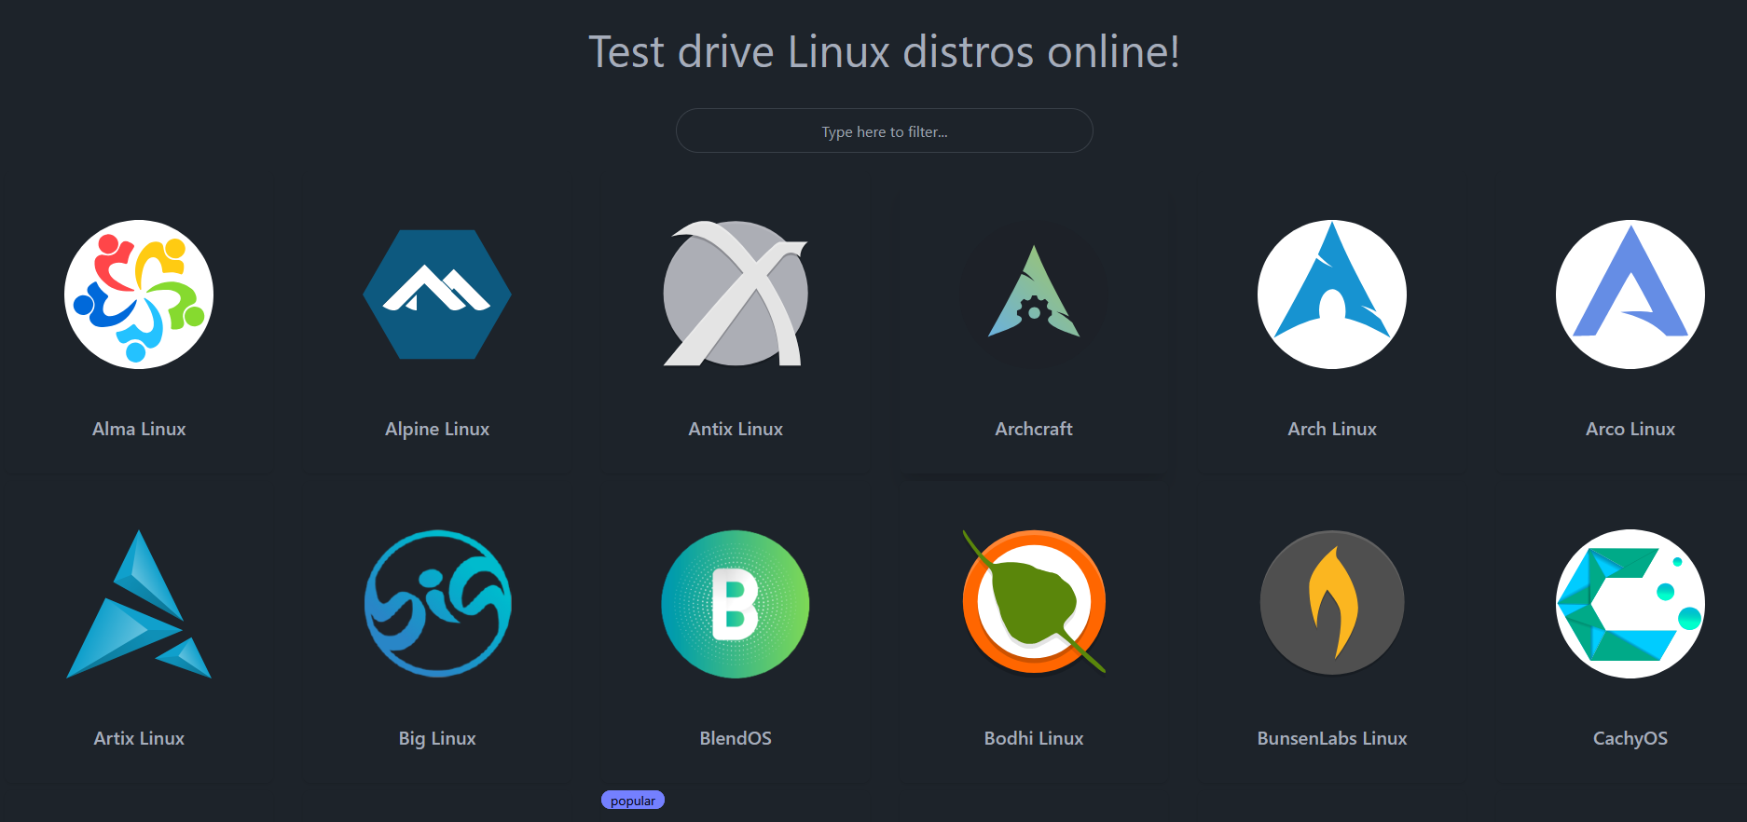
Task: Click the 'Artix Linux' text
Action: 139,738
